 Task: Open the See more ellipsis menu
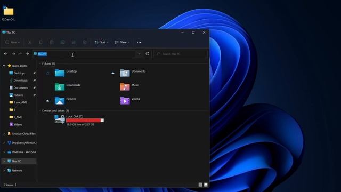[x=139, y=42]
